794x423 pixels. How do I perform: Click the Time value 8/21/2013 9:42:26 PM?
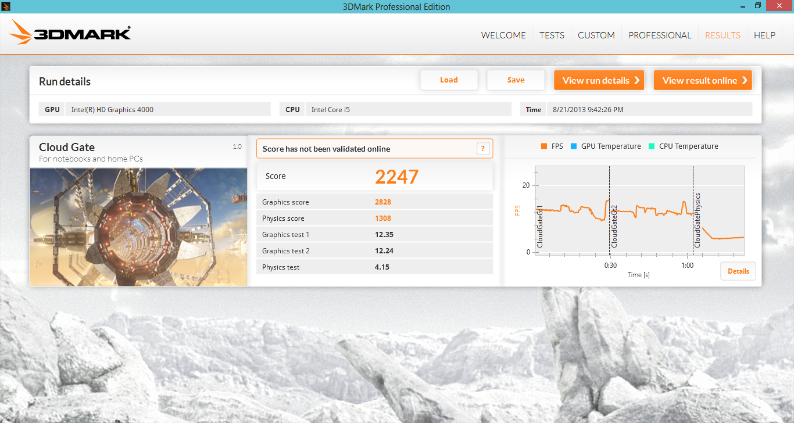pyautogui.click(x=588, y=109)
